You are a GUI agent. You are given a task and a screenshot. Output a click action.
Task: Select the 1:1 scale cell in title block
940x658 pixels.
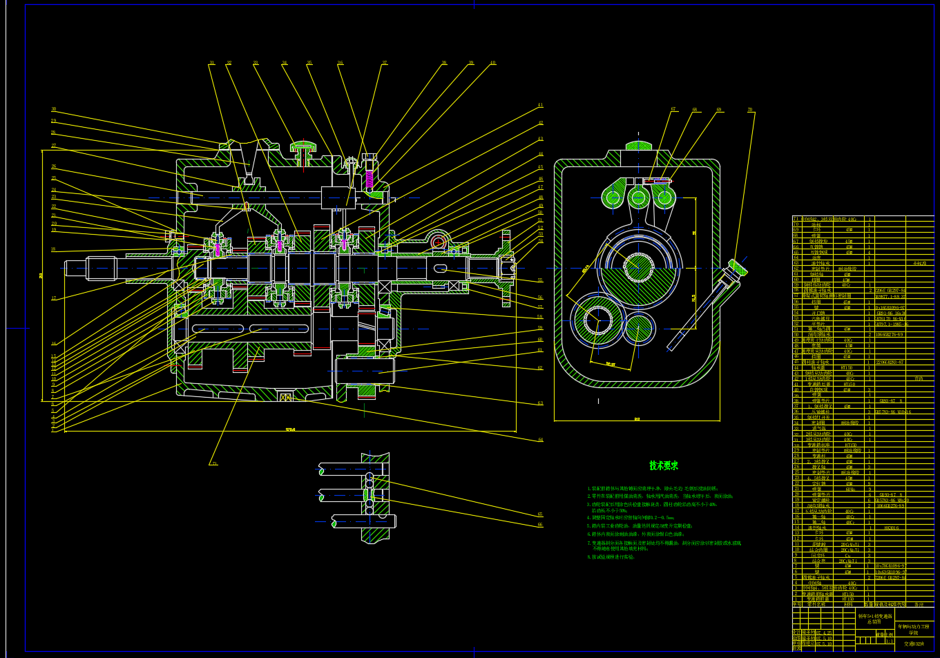pos(889,641)
